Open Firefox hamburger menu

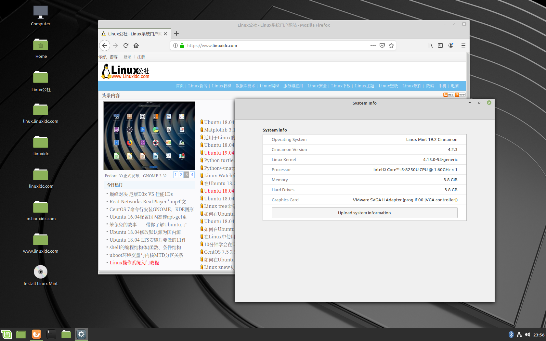tap(463, 45)
